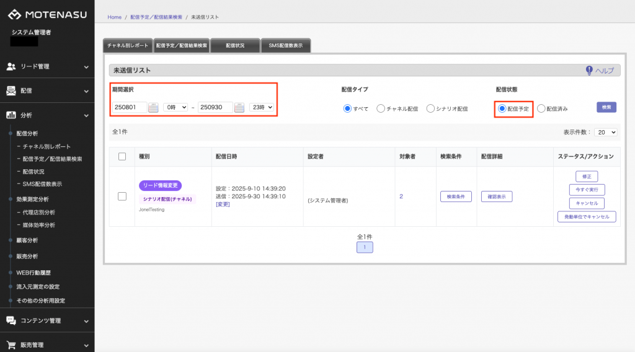Open the end hour 23時 dropdown
Image resolution: width=635 pixels, height=352 pixels.
coord(261,108)
